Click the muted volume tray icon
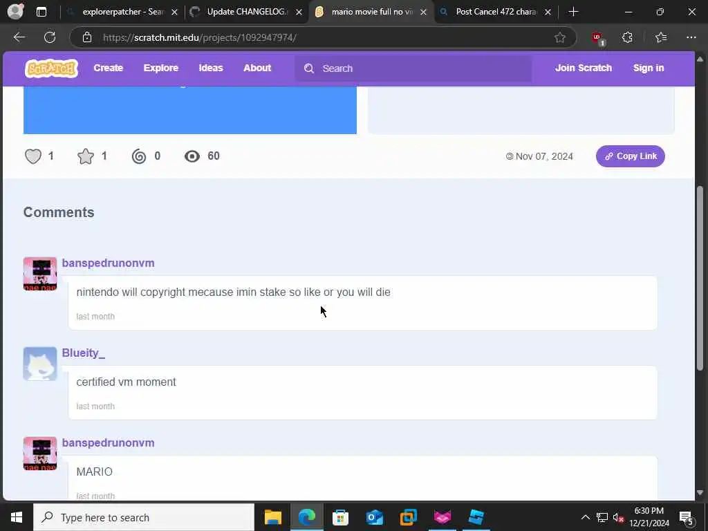The image size is (708, 531). 619,517
